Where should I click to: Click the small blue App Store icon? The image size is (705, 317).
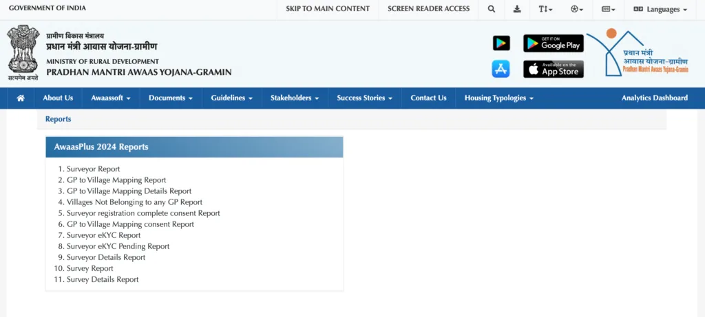501,69
